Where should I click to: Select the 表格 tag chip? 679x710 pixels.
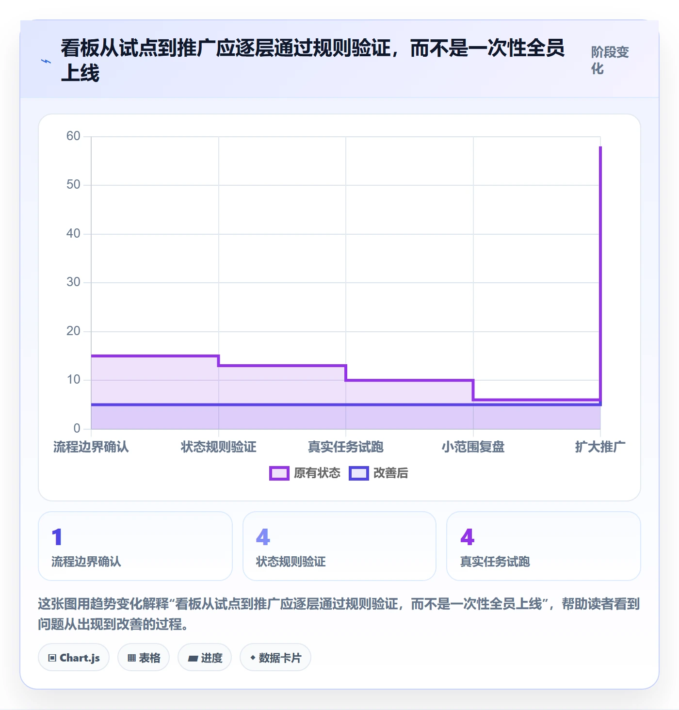[144, 658]
